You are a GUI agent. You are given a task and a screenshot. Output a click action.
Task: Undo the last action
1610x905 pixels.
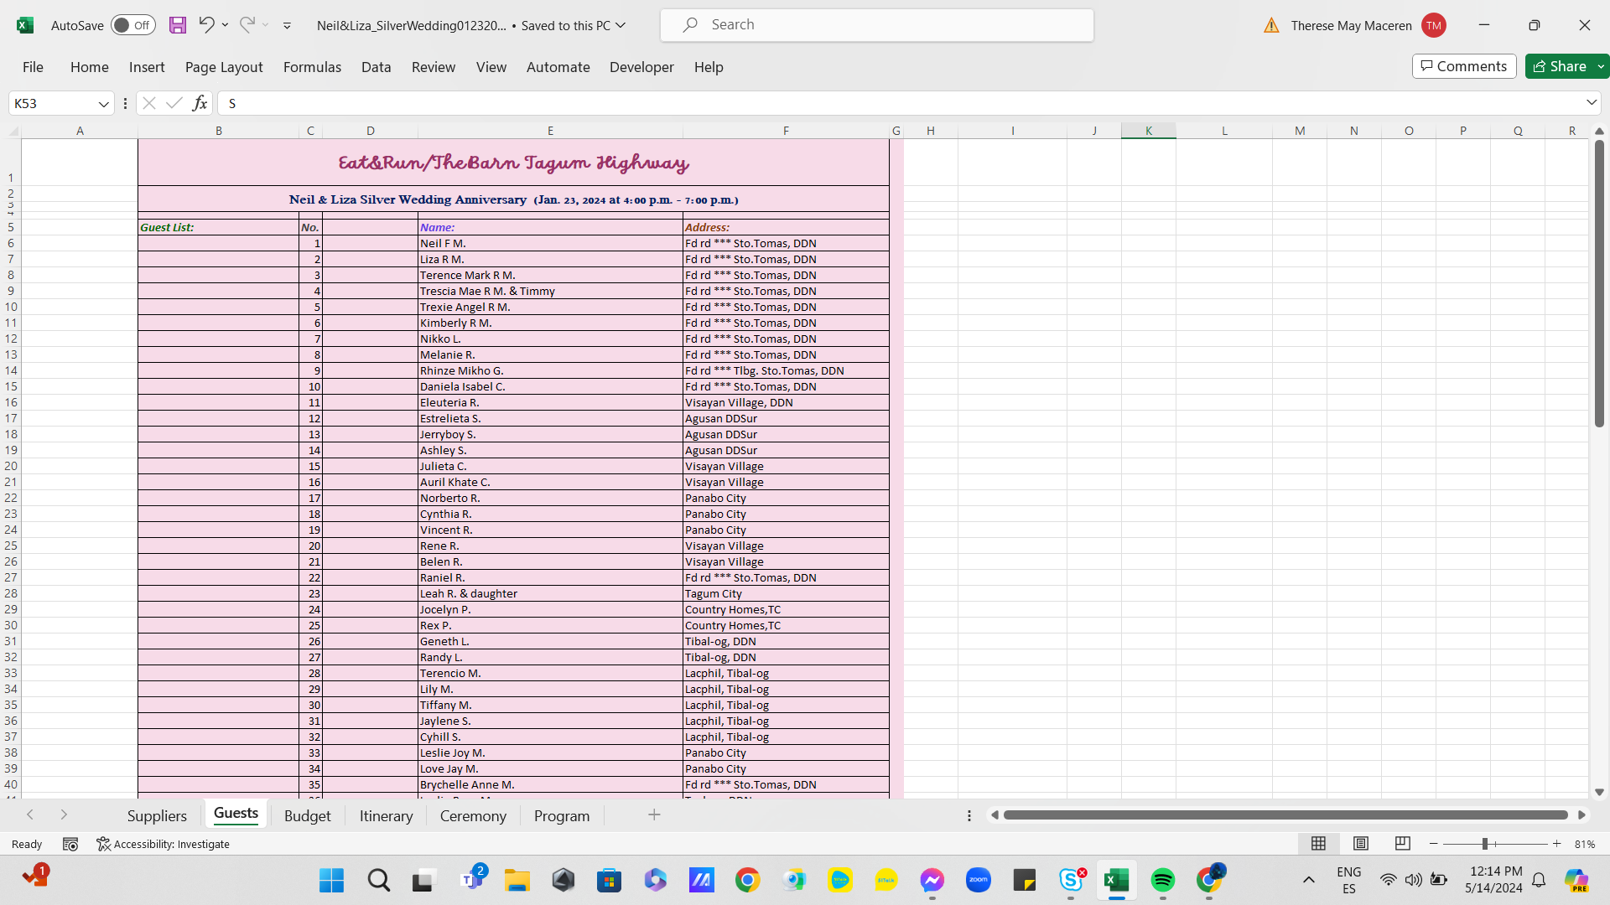(x=206, y=25)
